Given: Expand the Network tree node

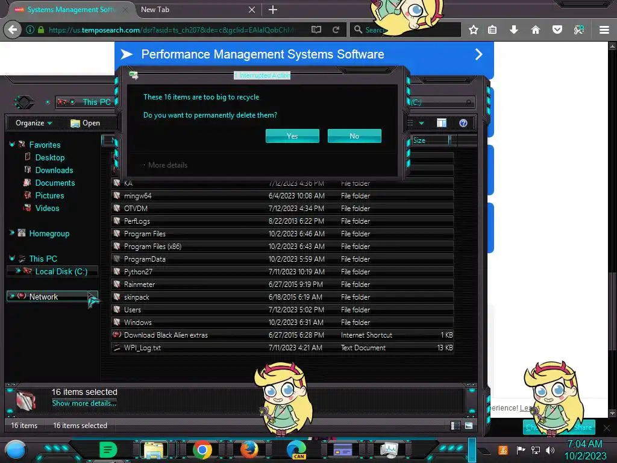Looking at the screenshot, I should 12,296.
